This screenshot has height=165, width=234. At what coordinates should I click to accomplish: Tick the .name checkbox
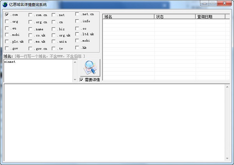point(30,29)
